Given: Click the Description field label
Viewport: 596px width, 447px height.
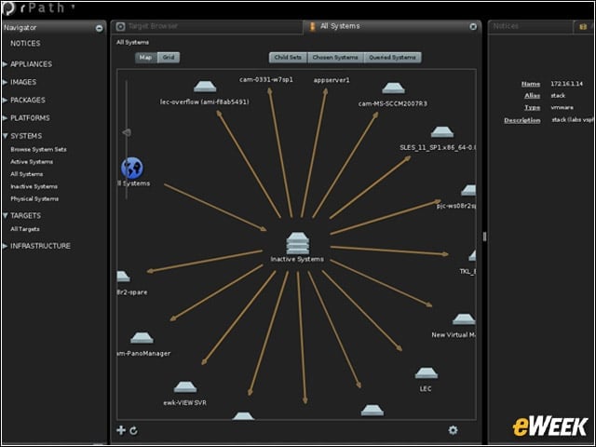Looking at the screenshot, I should coord(521,120).
